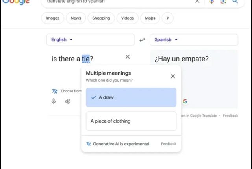Click the swap languages arrows icon
This screenshot has width=252, height=169.
tap(143, 40)
